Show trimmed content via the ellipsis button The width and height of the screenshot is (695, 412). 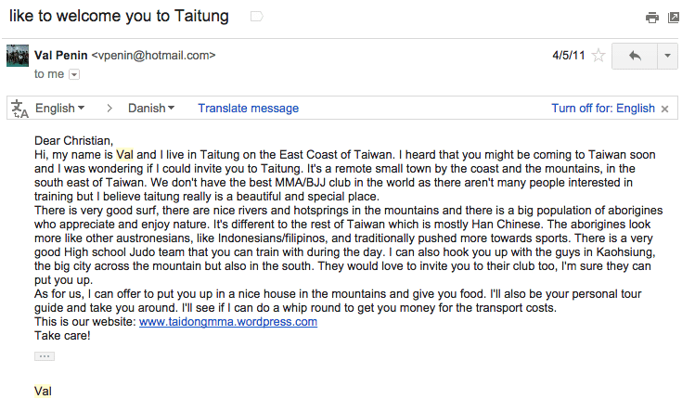(x=45, y=356)
